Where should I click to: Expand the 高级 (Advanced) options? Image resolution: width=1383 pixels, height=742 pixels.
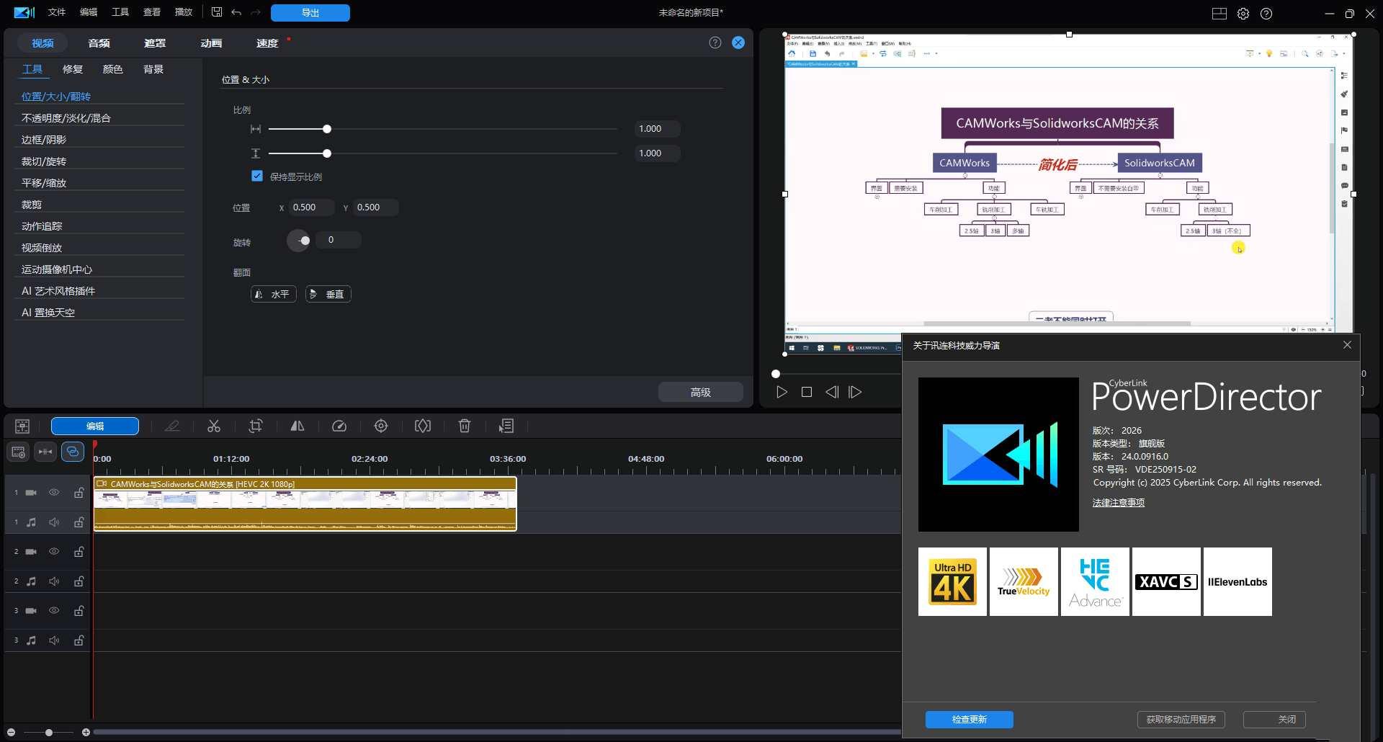click(699, 392)
